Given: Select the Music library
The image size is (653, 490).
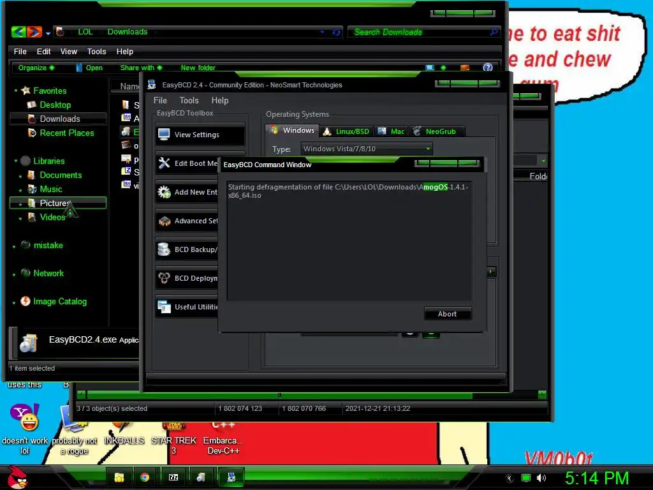Looking at the screenshot, I should [x=51, y=189].
